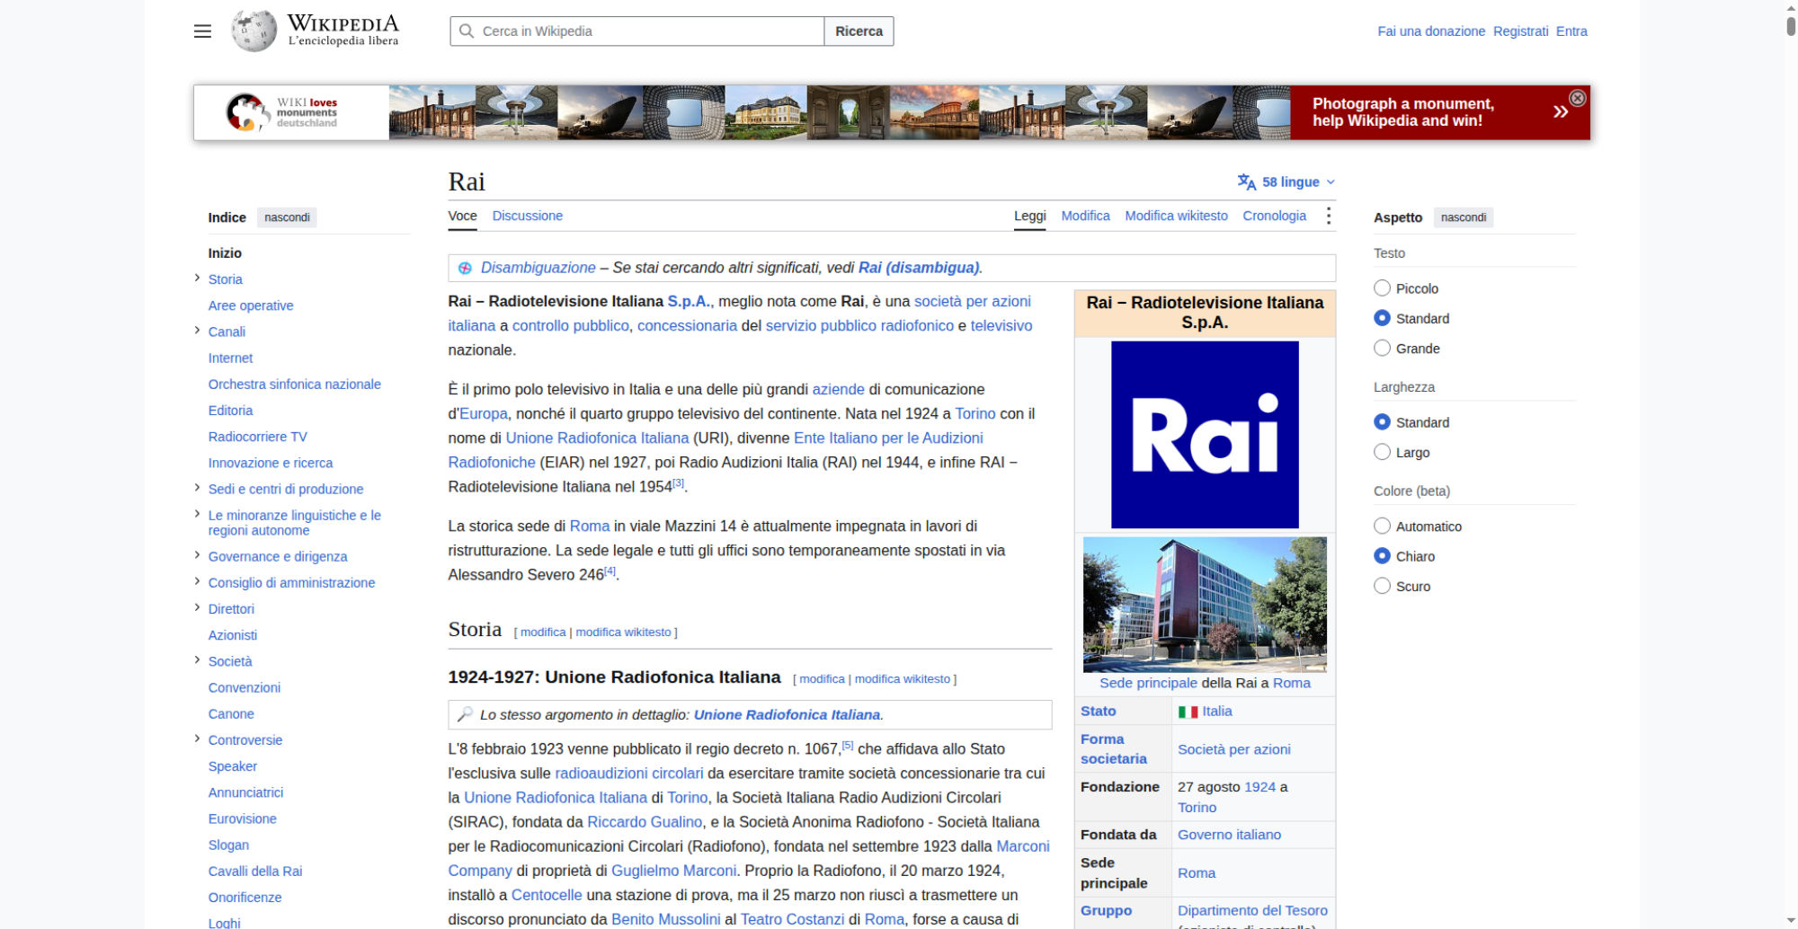Switch to the Discussione tab
The width and height of the screenshot is (1798, 929).
(527, 216)
